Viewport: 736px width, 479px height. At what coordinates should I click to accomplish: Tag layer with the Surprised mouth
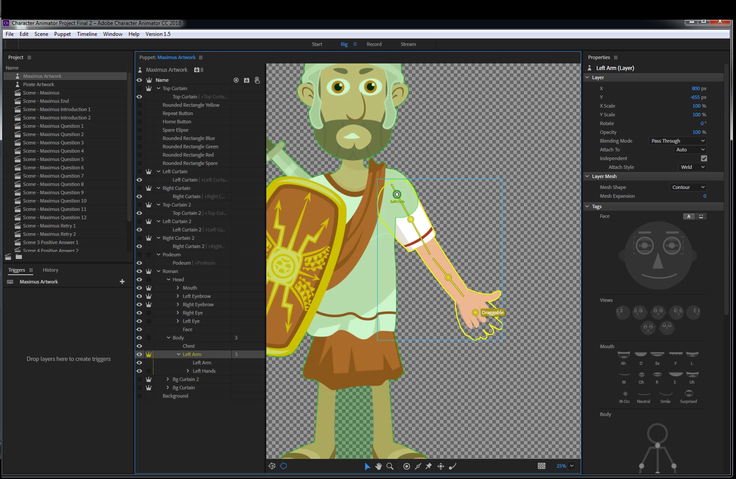(689, 396)
